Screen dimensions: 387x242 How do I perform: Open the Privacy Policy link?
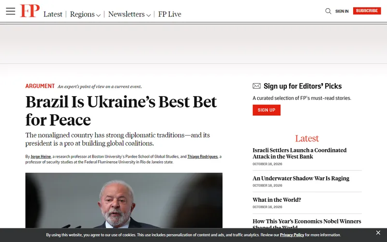(292, 235)
